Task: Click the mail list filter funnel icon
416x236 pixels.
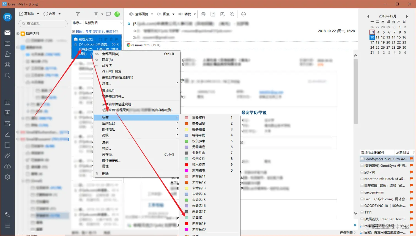Action: tap(78, 14)
